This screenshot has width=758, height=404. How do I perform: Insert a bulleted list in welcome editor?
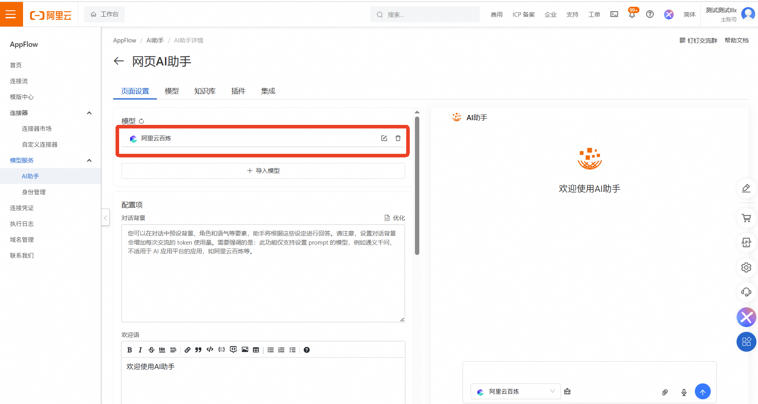270,350
